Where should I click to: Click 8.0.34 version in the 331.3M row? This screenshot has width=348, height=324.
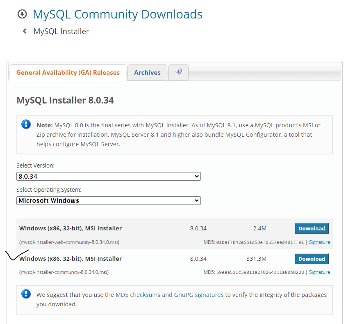coord(198,259)
